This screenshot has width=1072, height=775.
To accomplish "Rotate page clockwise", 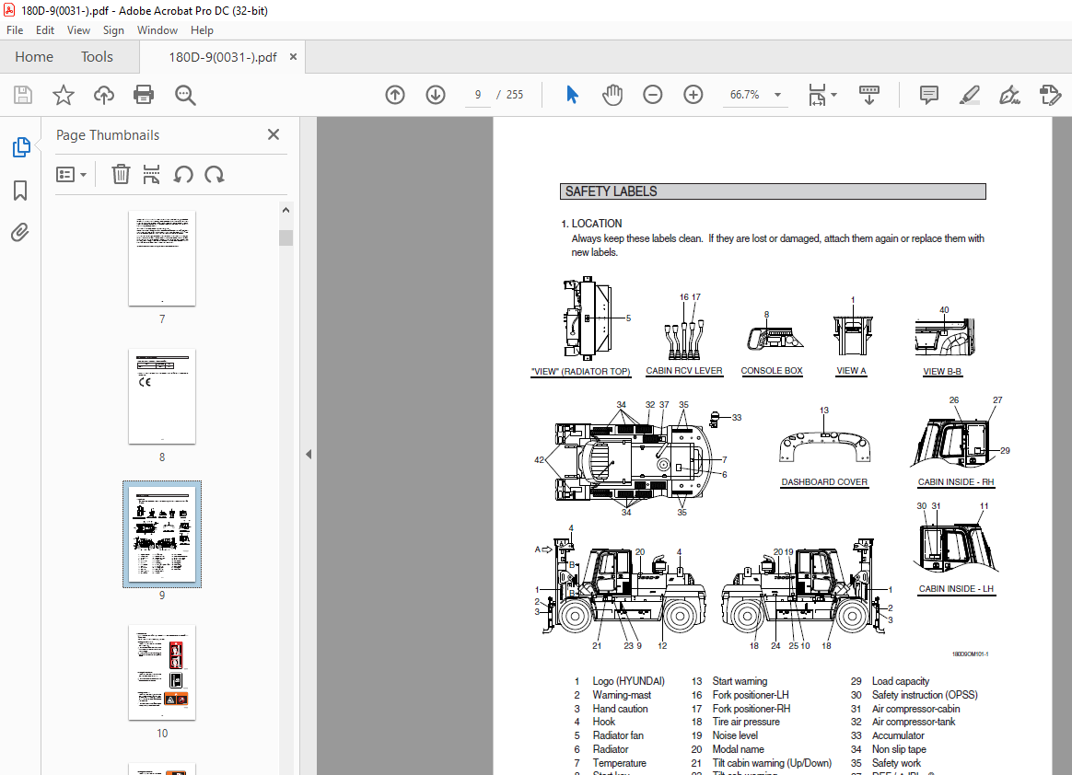I will [214, 175].
